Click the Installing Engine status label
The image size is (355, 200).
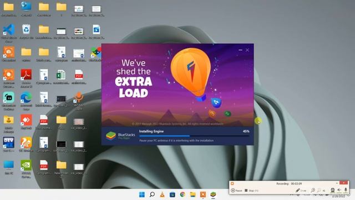pos(151,131)
